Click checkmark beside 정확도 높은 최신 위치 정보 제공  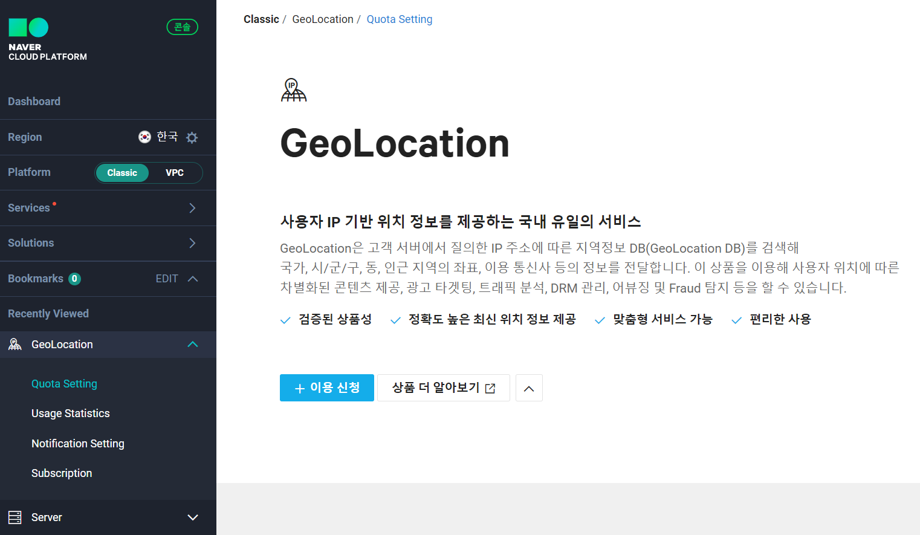[395, 320]
